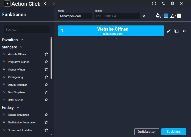This screenshot has width=191, height=137.
Task: Click the Zurücksetzen button
Action: [x=146, y=131]
